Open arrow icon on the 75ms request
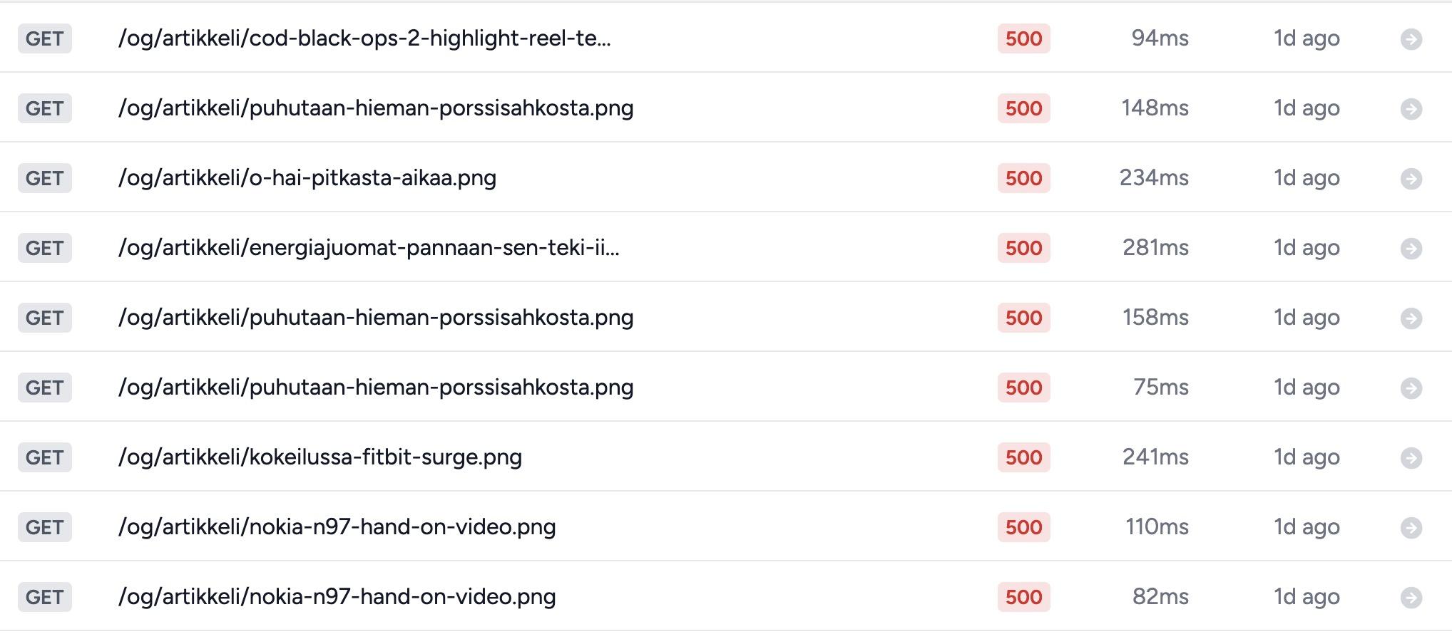The width and height of the screenshot is (1452, 634). (x=1411, y=388)
